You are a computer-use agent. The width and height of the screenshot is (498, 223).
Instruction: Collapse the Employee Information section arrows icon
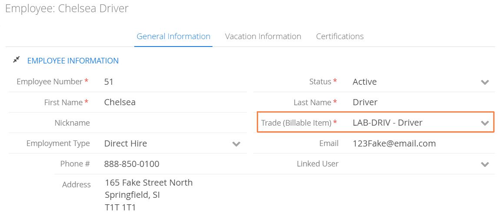coord(17,60)
